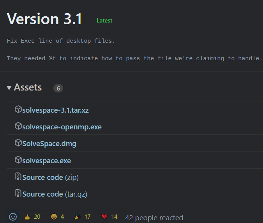Download solvespace-3.1.tar.xz
The width and height of the screenshot is (263, 223).
(55, 110)
